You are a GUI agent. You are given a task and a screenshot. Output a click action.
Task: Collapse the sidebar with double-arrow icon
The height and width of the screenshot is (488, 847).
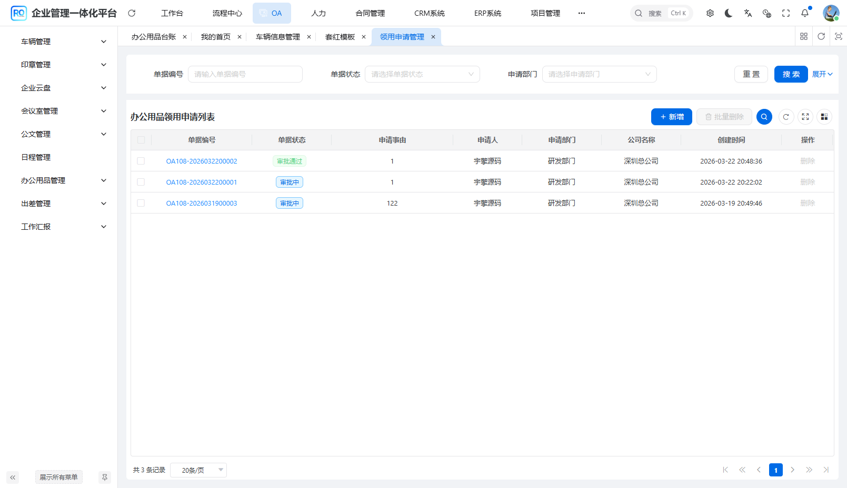click(13, 477)
